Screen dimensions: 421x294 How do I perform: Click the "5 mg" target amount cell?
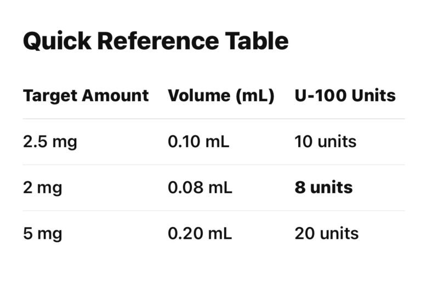tap(42, 234)
